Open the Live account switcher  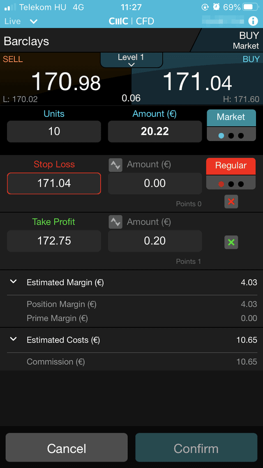click(x=21, y=21)
